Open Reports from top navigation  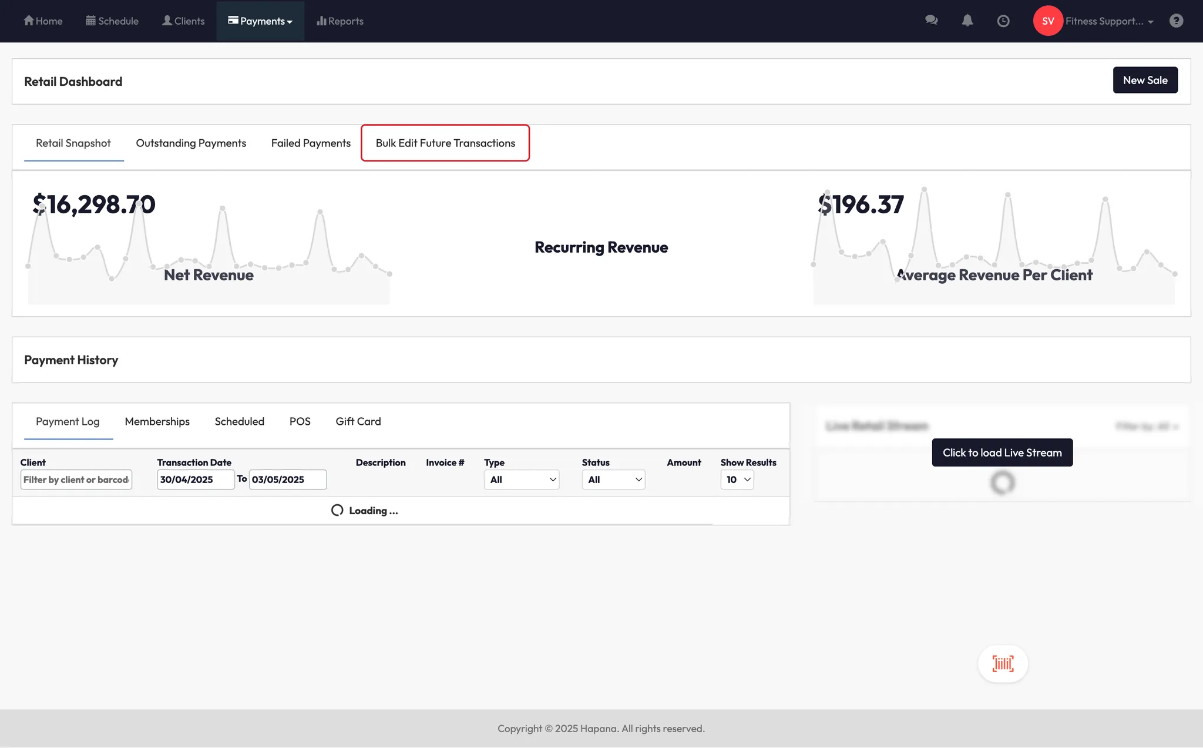[340, 21]
